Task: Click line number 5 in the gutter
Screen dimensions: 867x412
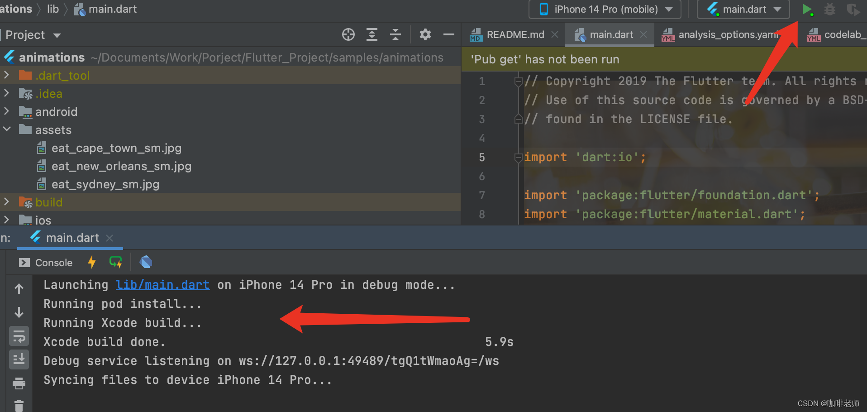Action: [481, 158]
